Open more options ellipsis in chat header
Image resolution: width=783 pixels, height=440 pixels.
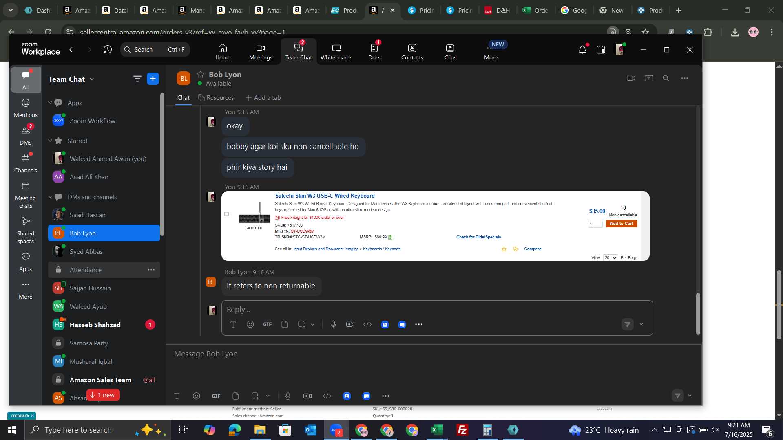coord(685,78)
